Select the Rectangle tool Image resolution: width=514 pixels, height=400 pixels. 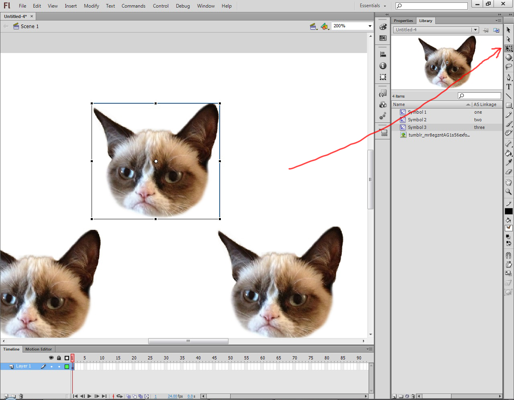click(x=509, y=105)
